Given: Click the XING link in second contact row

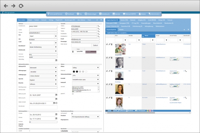Looking at the screenshot, I should [174, 59].
